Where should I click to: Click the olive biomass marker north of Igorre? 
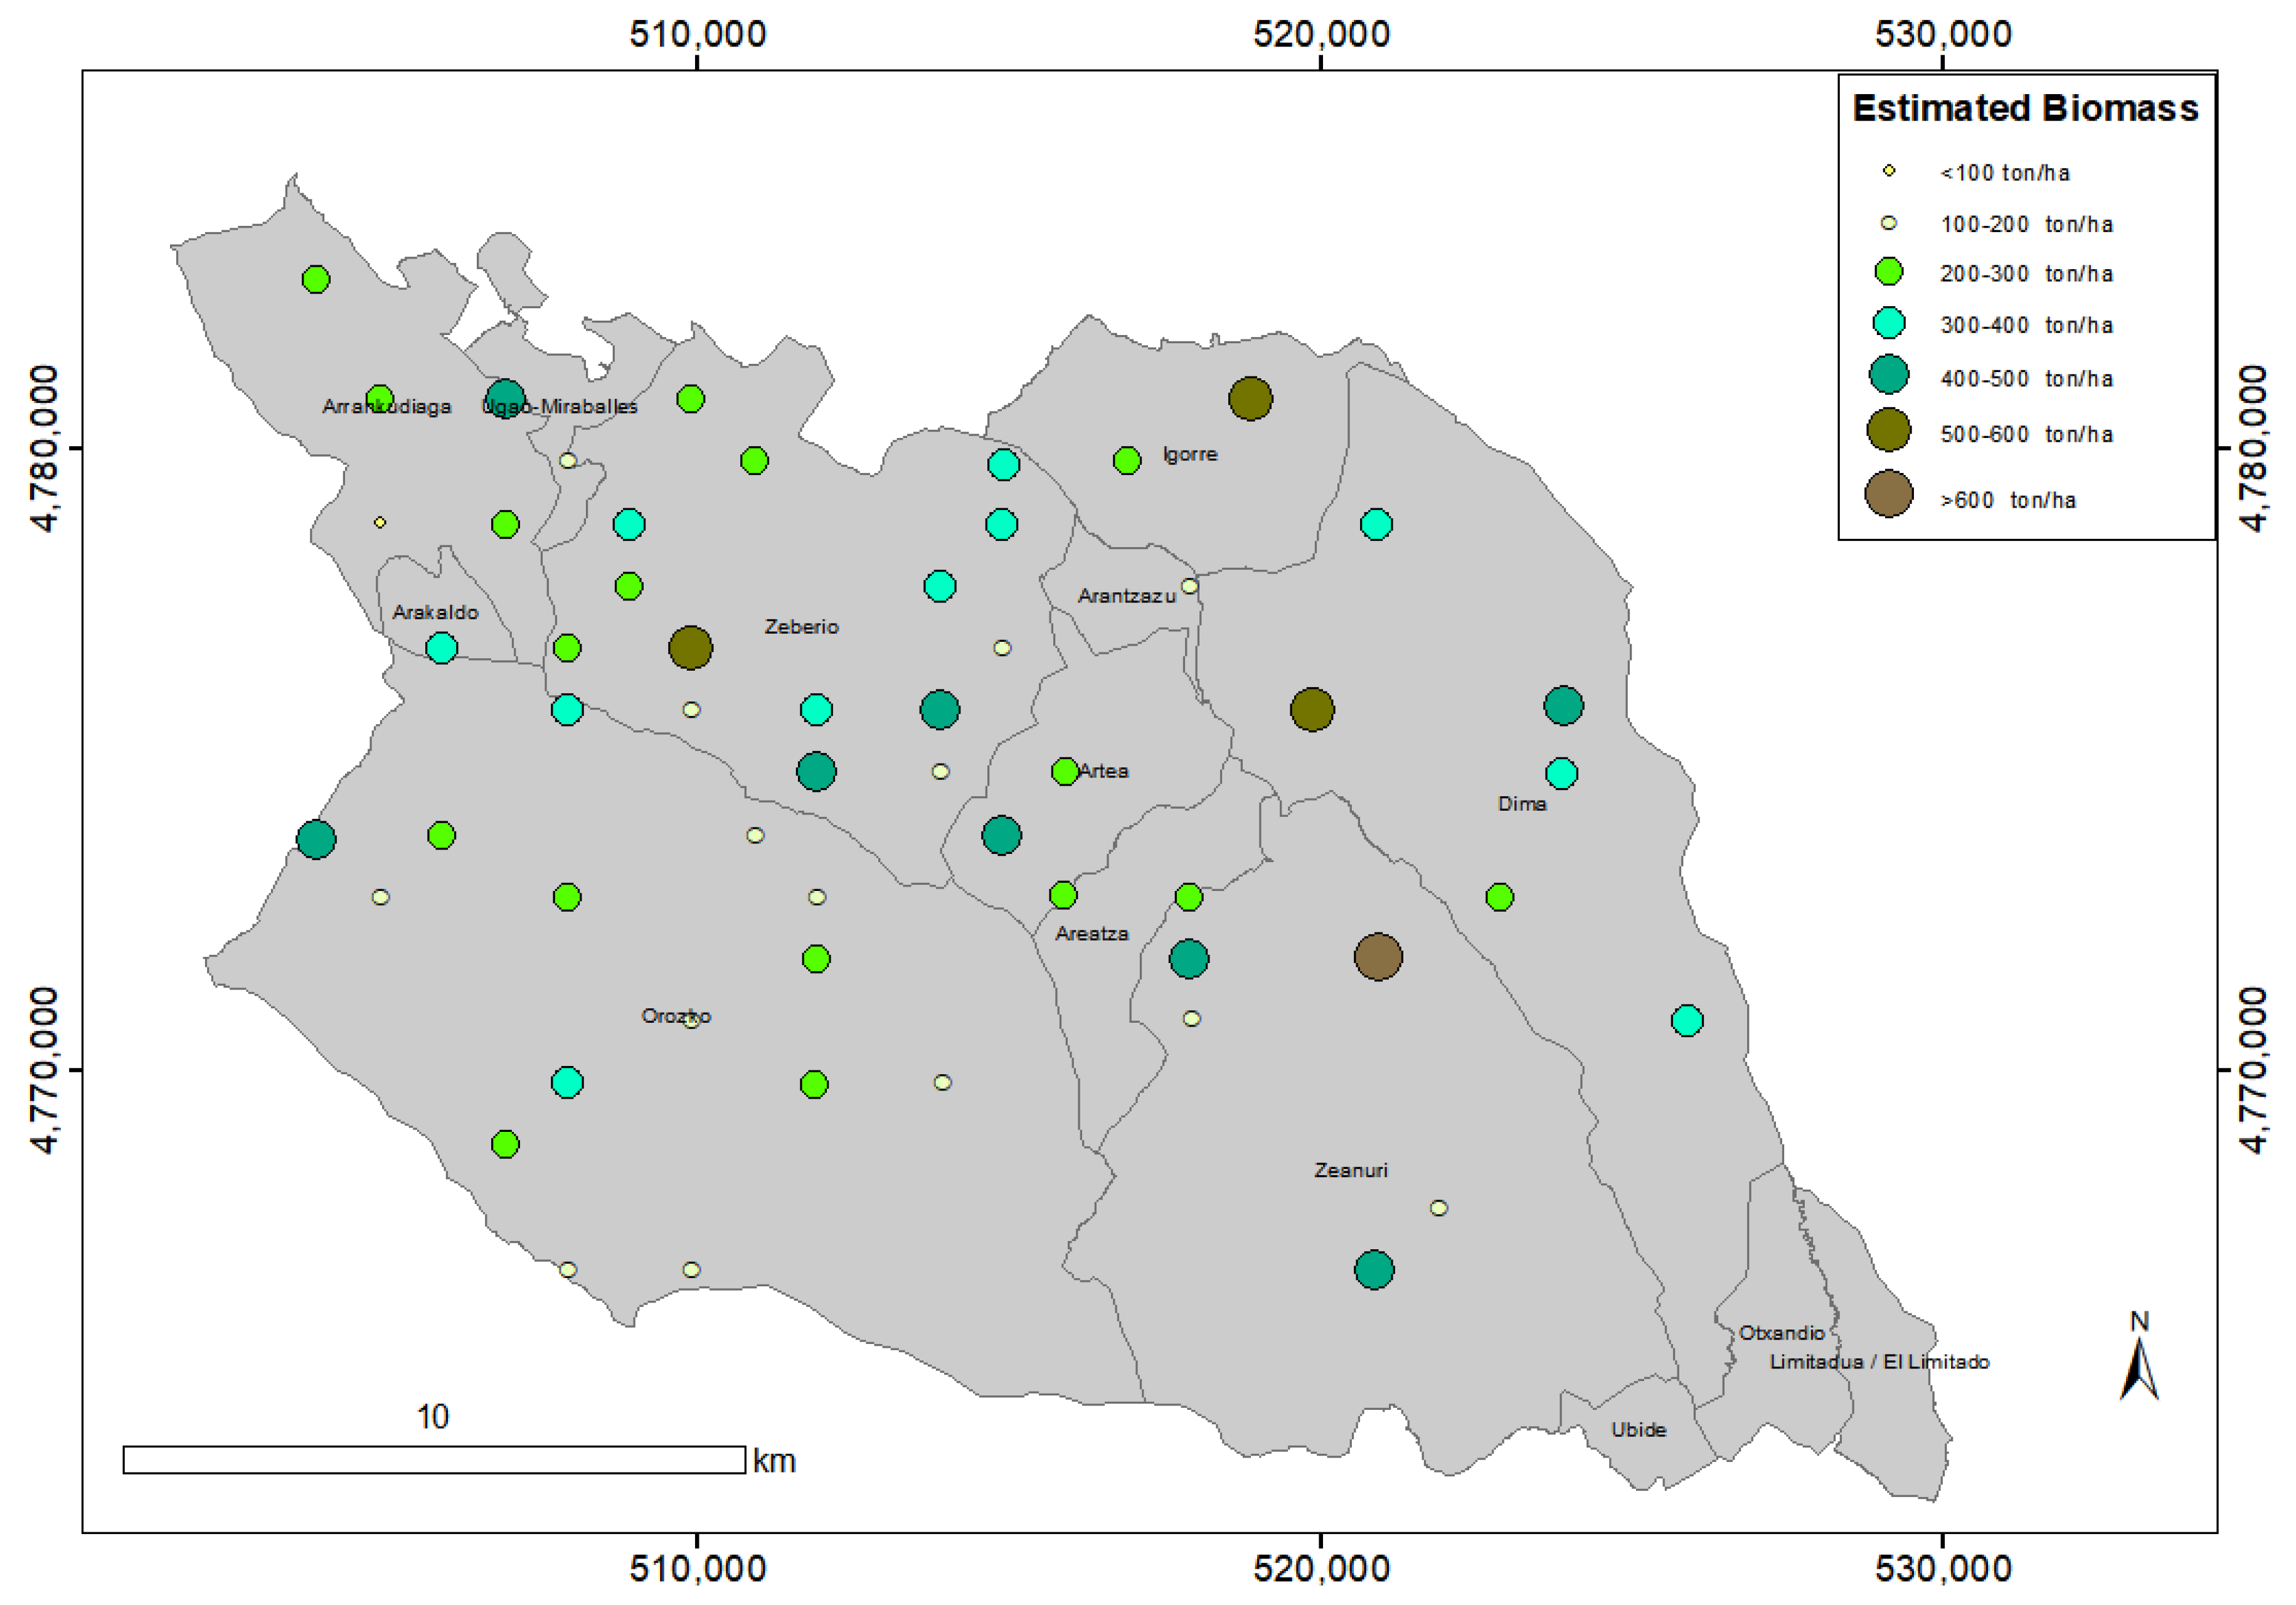pos(1250,399)
